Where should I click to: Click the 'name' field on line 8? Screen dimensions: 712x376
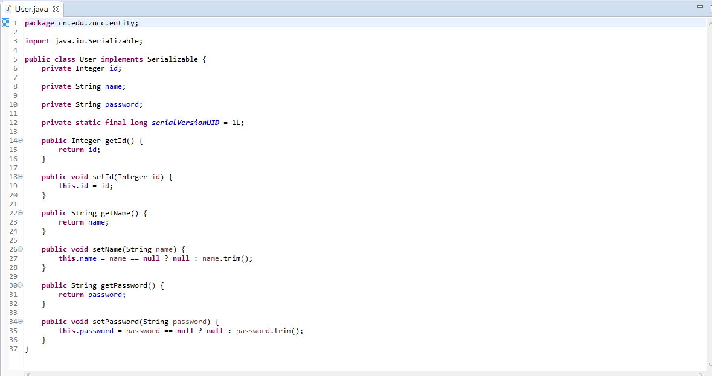click(x=114, y=86)
